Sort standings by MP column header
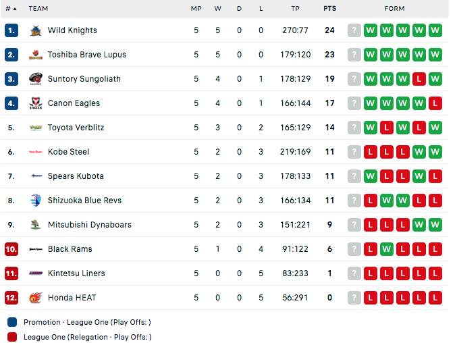This screenshot has width=457, height=343. coord(196,9)
